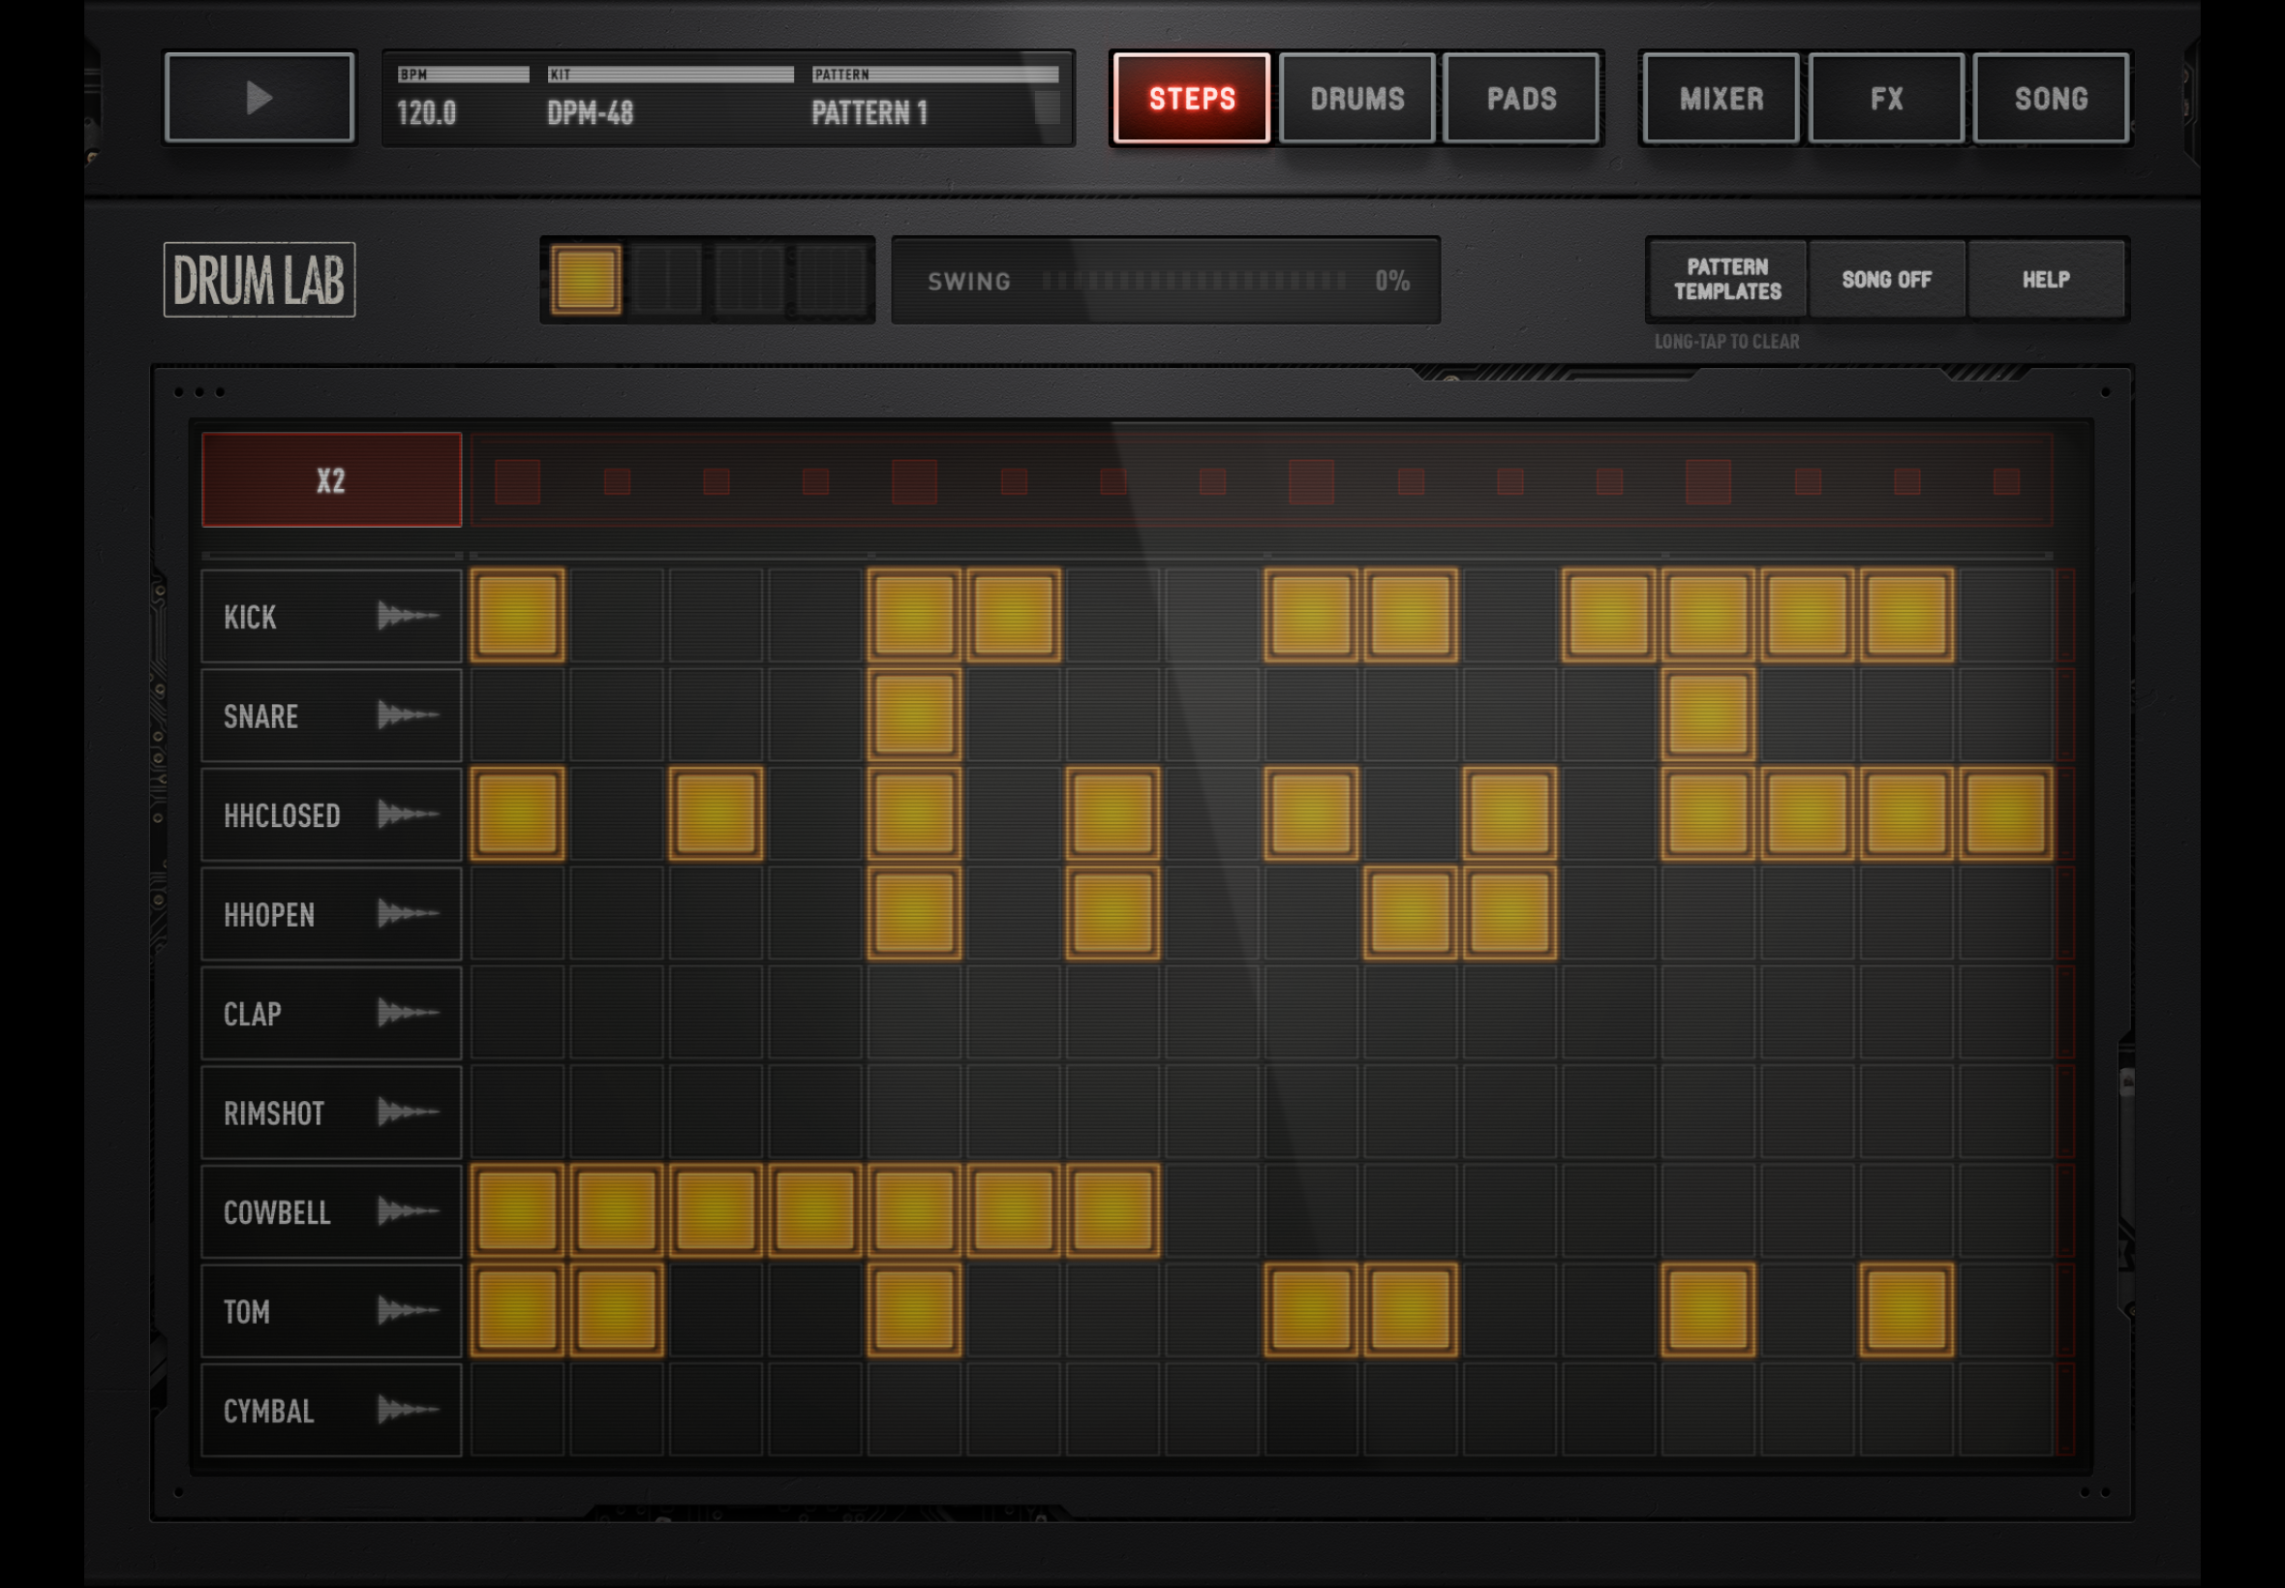Open the PATTERN selector showing Pattern 1
Screen dimensions: 2285x1588
coord(934,99)
